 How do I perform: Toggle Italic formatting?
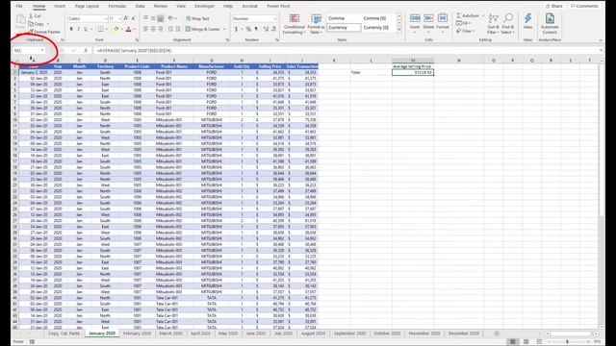tap(78, 29)
